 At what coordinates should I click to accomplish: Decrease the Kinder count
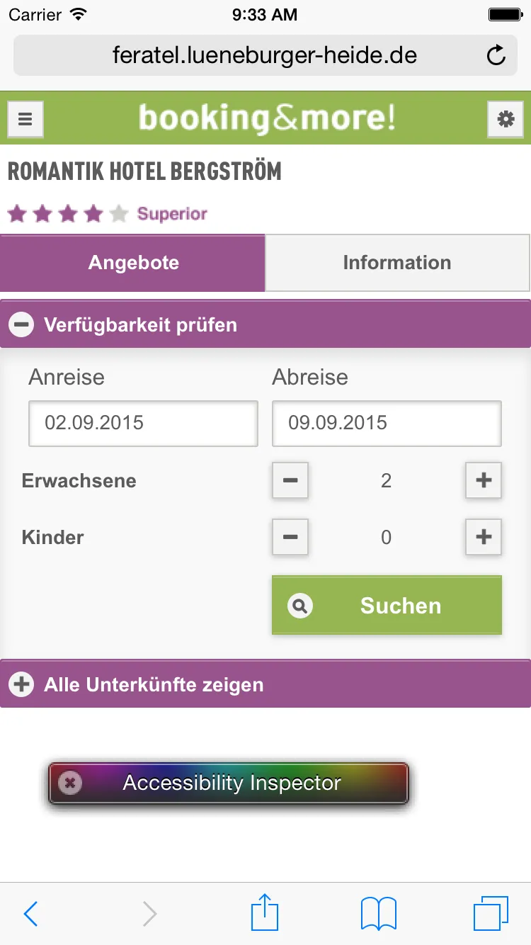290,537
